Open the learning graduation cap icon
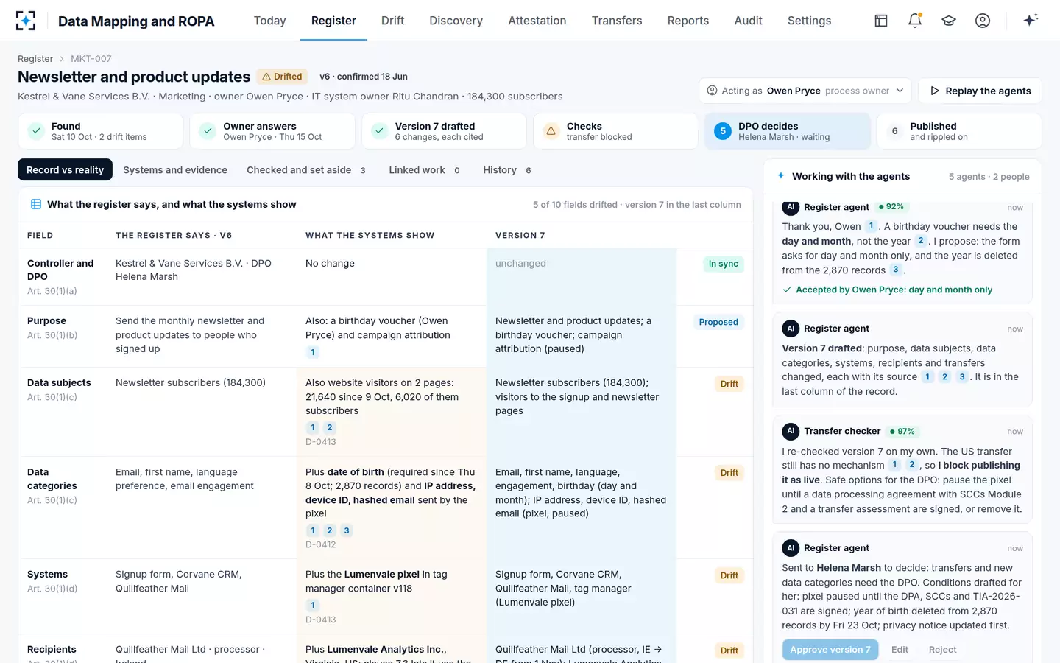Viewport: 1060px width, 663px height. coord(949,21)
